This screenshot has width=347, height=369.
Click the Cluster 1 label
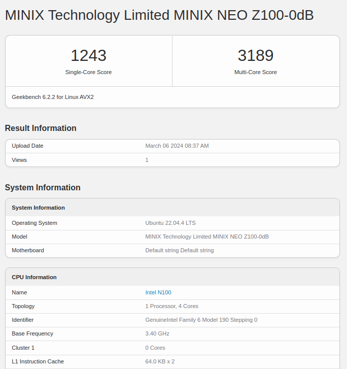click(23, 348)
